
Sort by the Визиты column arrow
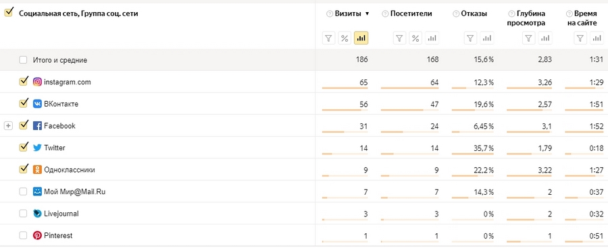click(368, 14)
